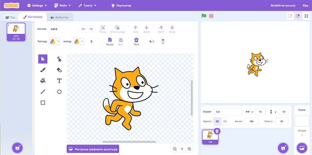Flip costume vertically

163,41
